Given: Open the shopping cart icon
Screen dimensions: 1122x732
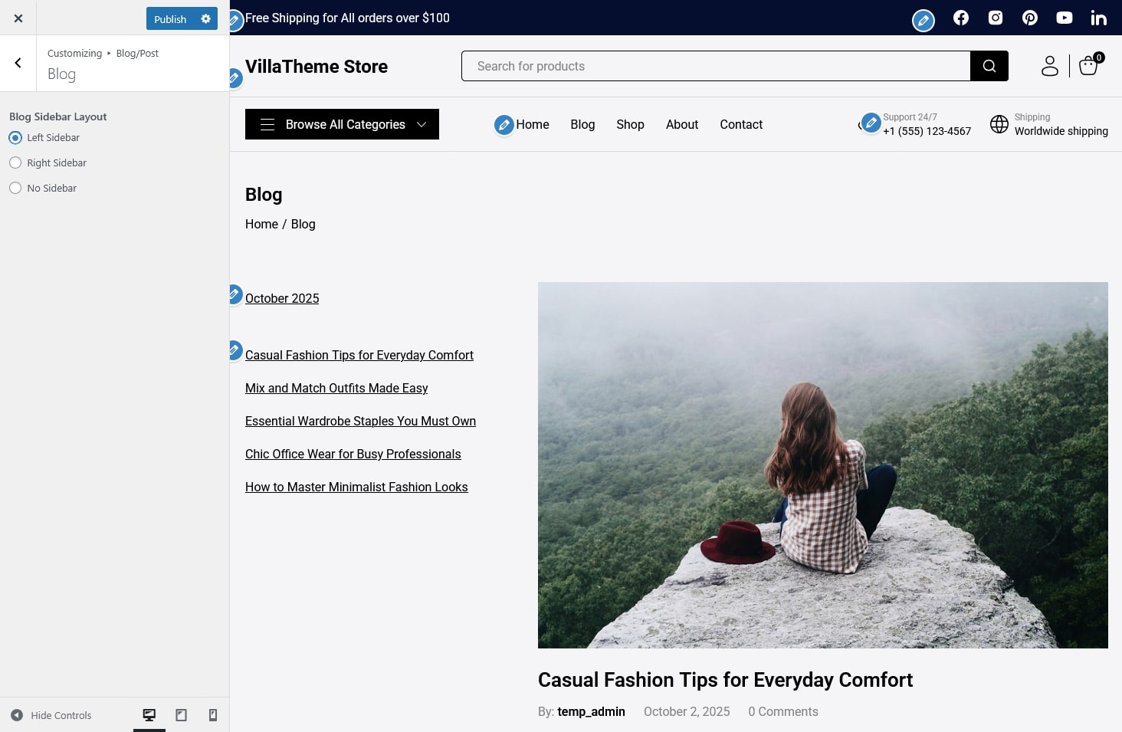Looking at the screenshot, I should click(x=1088, y=66).
